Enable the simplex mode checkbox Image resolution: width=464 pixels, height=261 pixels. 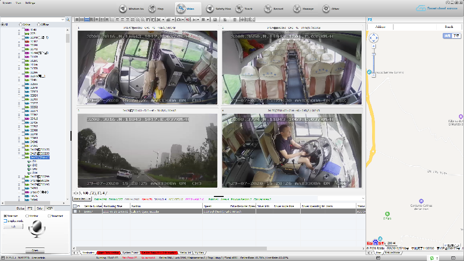coord(5,221)
